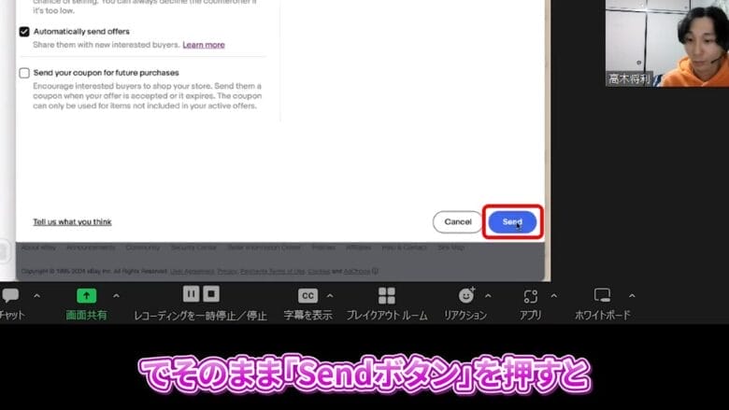Open Help & Contact footer link

(404, 247)
